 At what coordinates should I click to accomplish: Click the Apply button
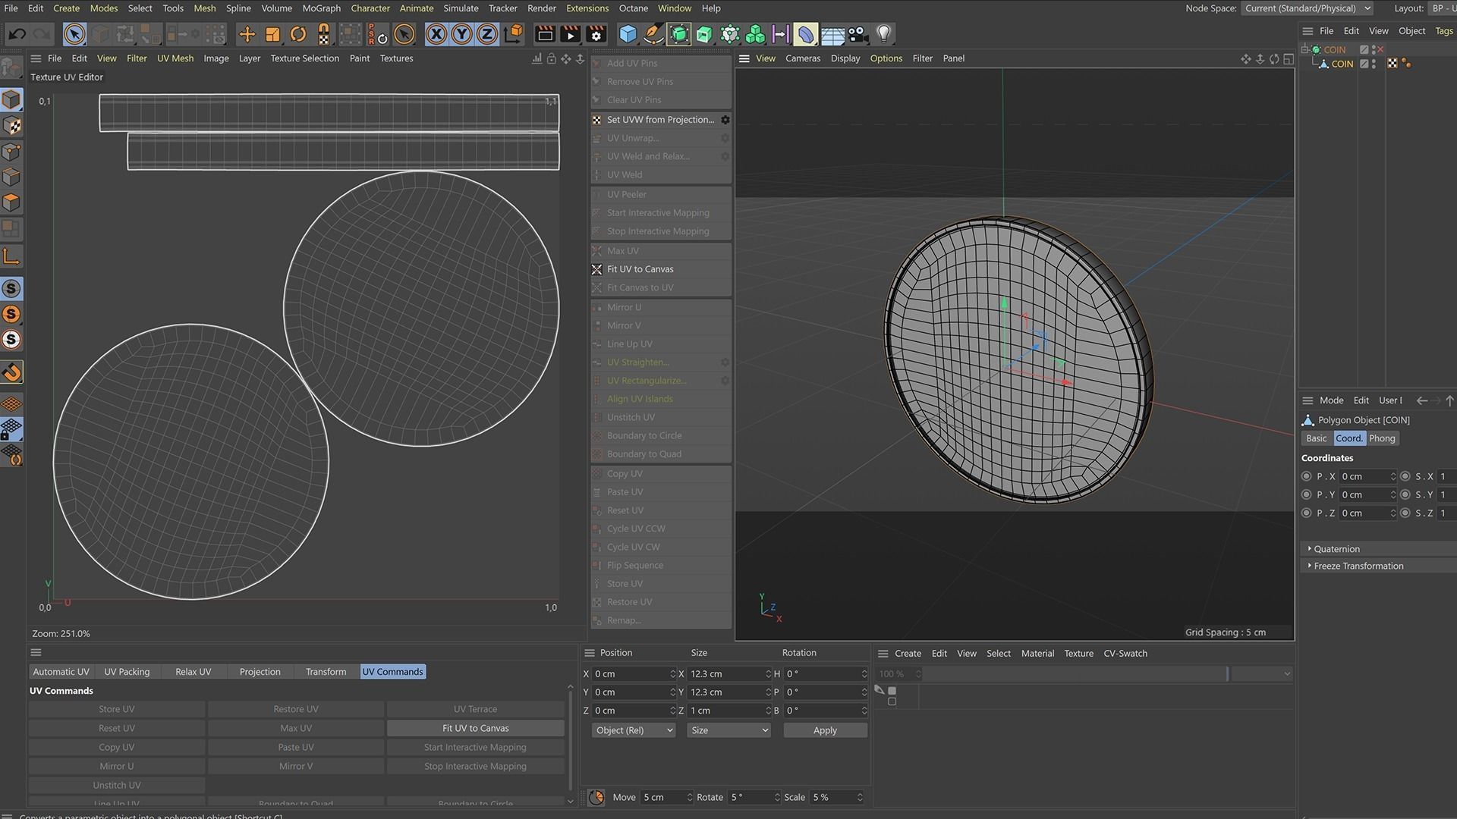tap(825, 730)
